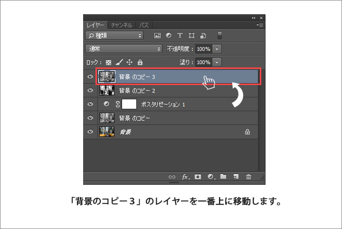The height and width of the screenshot is (229, 342).
Task: Lock image pixels brush icon
Action: [x=119, y=62]
